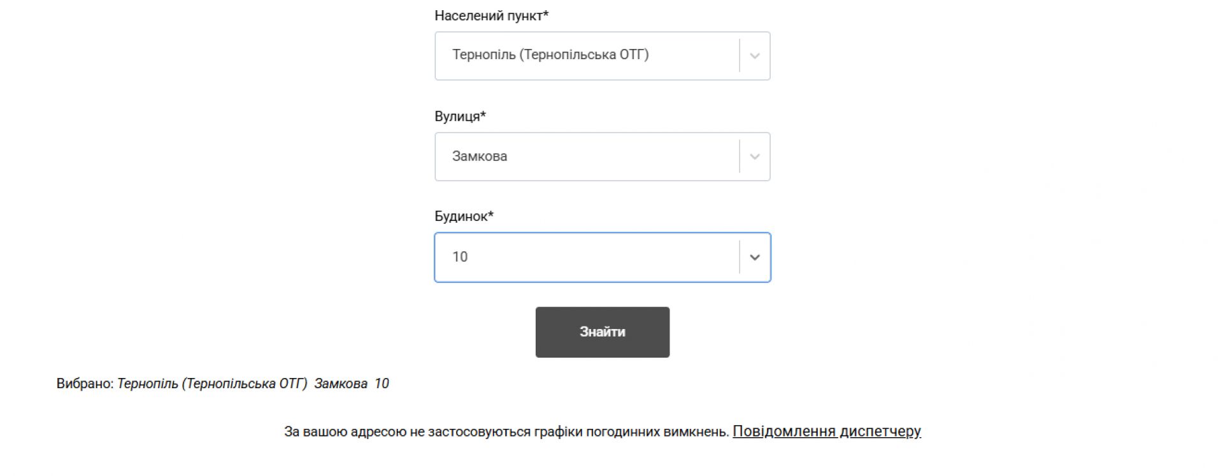
Task: Expand the Вулиця street combo box
Action: [586, 157]
